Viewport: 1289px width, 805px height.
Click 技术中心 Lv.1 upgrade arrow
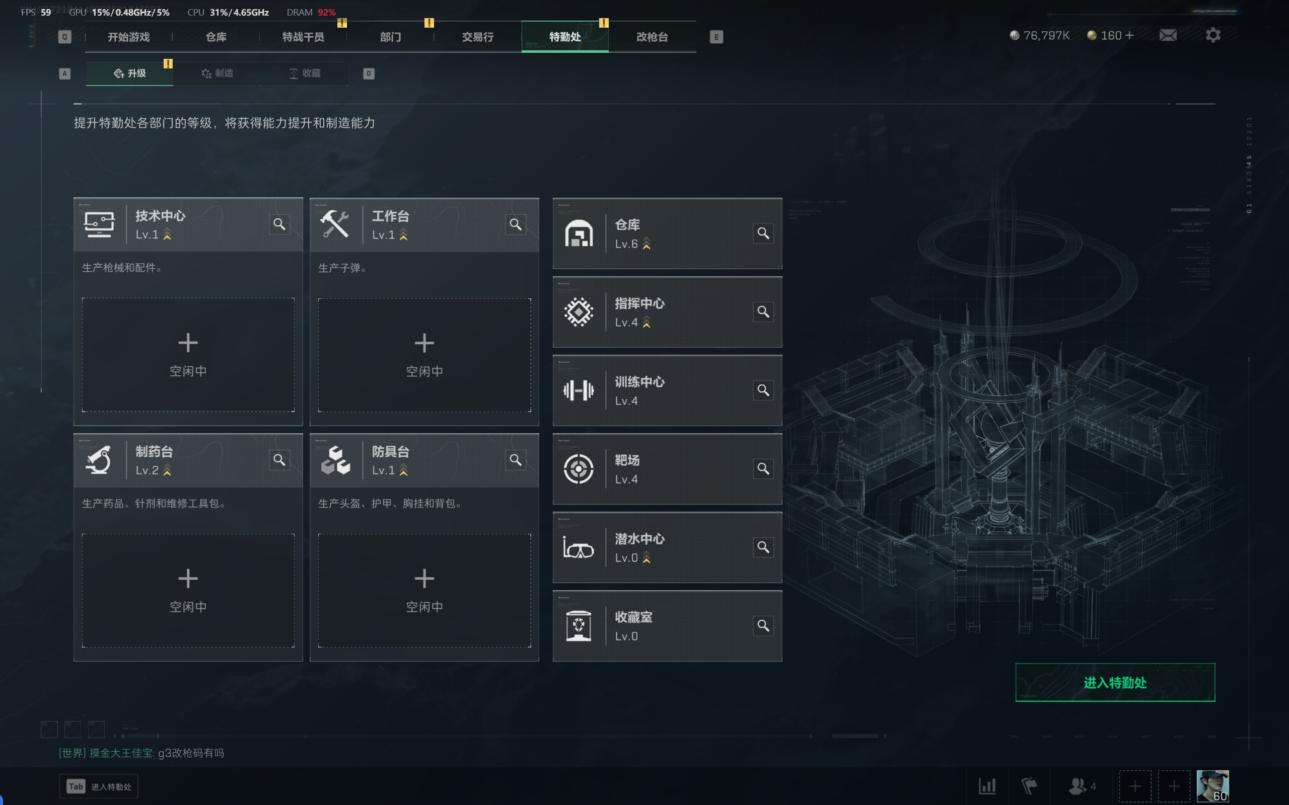point(167,234)
